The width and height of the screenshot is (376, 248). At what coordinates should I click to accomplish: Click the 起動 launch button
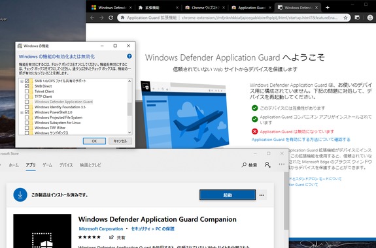[x=228, y=195]
